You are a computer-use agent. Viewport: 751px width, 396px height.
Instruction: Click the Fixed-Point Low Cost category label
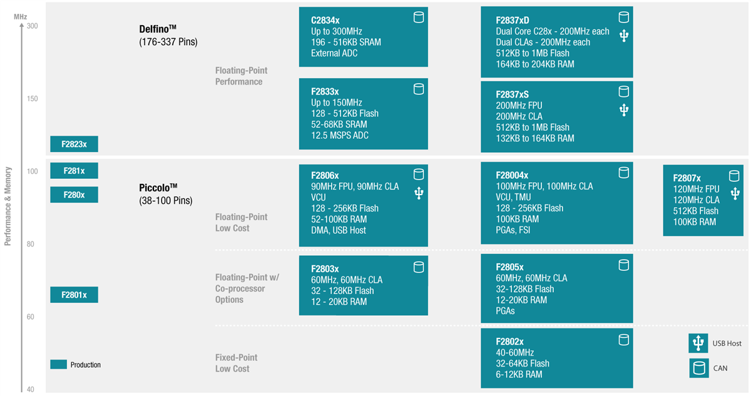pyautogui.click(x=236, y=363)
